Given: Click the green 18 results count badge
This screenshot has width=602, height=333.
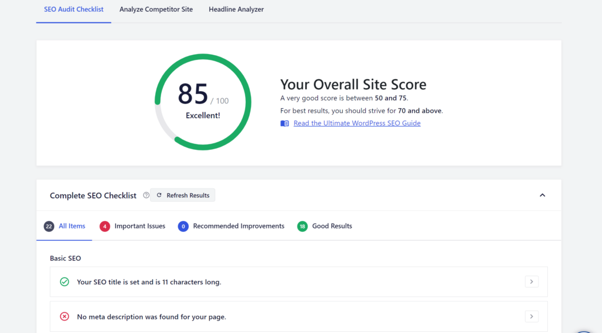Looking at the screenshot, I should pyautogui.click(x=302, y=226).
